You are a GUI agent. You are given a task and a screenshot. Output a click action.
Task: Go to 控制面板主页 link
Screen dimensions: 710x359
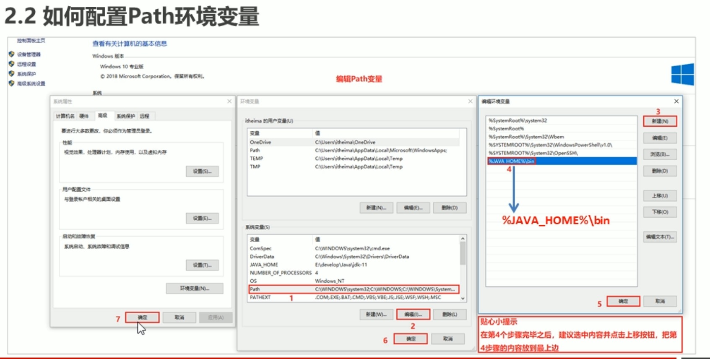(31, 41)
